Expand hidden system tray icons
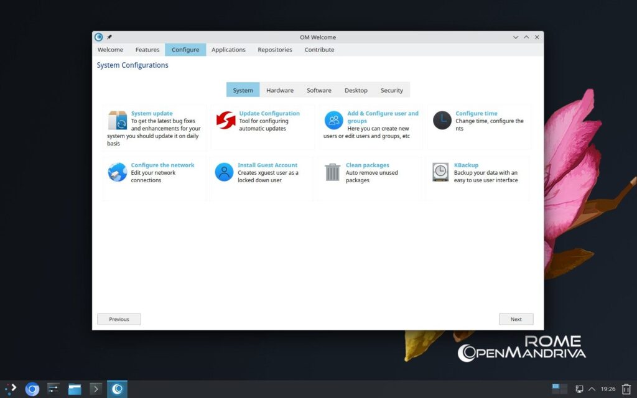Image resolution: width=637 pixels, height=398 pixels. click(x=592, y=389)
